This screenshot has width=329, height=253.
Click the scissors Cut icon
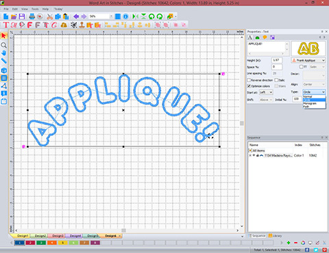pos(49,16)
